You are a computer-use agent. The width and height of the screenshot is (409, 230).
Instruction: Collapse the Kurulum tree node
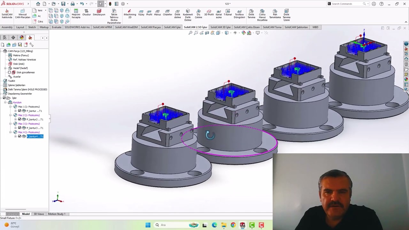click(x=5, y=102)
